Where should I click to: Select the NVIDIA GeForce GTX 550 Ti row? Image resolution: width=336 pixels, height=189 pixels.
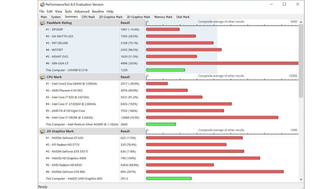(x=169, y=152)
